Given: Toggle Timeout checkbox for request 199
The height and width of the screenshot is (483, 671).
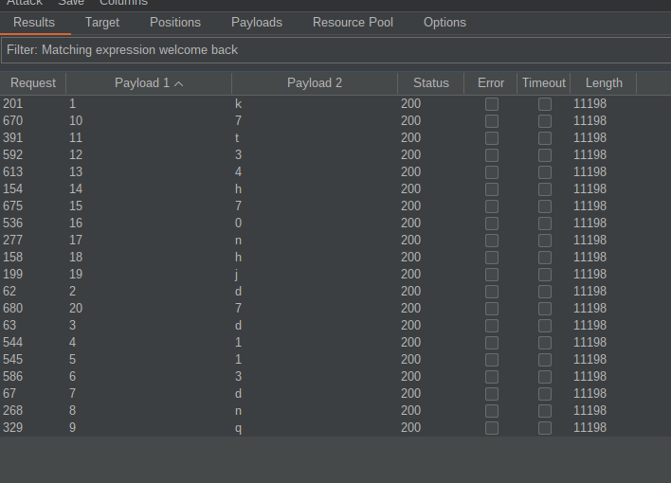Looking at the screenshot, I should pos(545,275).
